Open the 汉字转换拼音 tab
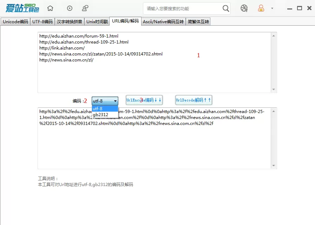Viewport: 315px width, 225px height. point(69,22)
